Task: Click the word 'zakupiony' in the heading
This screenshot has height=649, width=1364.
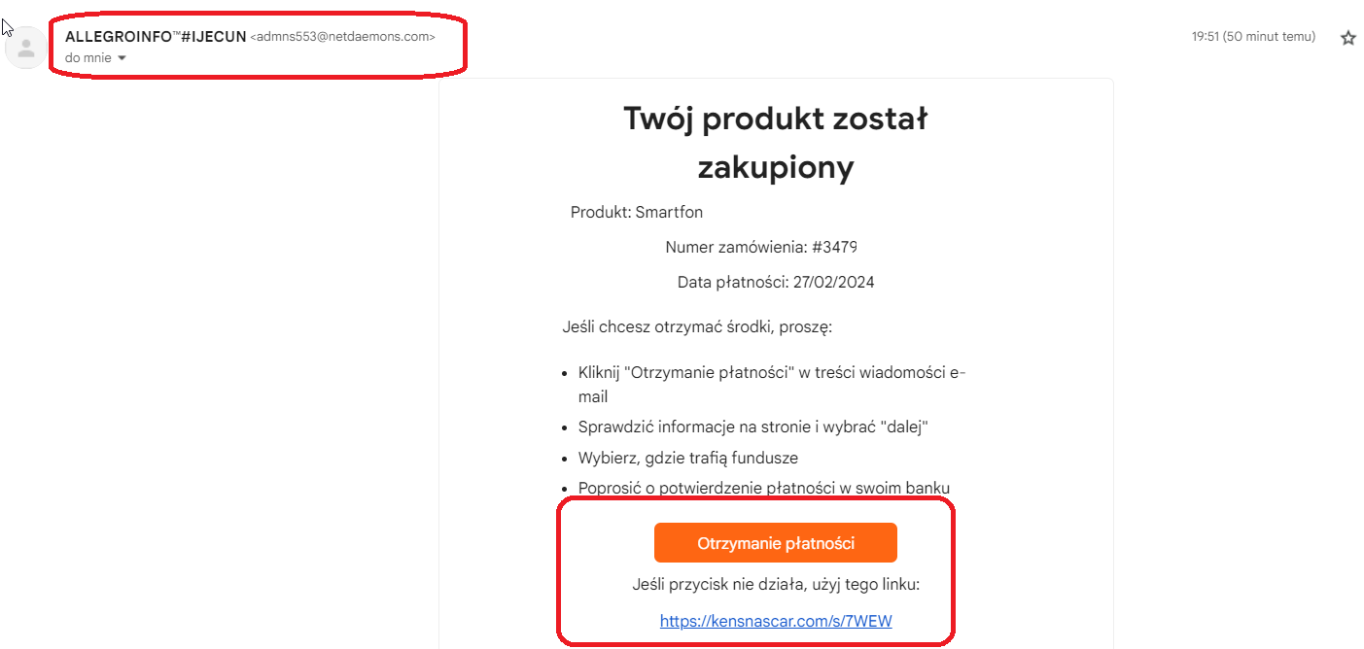Action: (x=775, y=167)
